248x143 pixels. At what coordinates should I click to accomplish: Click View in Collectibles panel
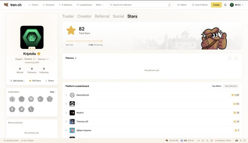point(52,92)
